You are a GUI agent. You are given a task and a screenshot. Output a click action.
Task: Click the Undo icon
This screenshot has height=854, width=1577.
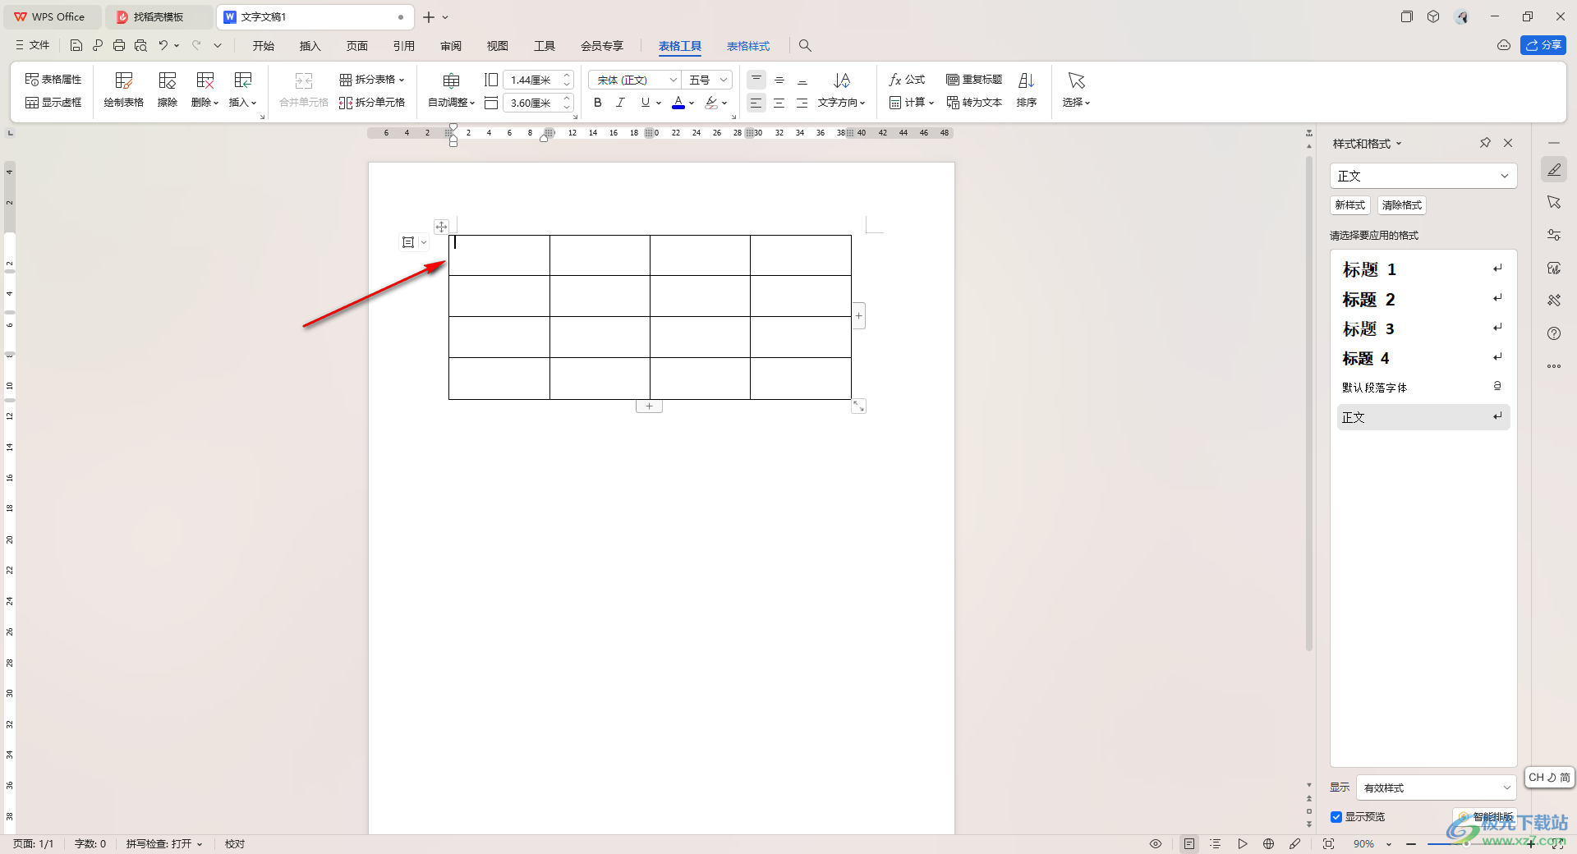pos(163,46)
